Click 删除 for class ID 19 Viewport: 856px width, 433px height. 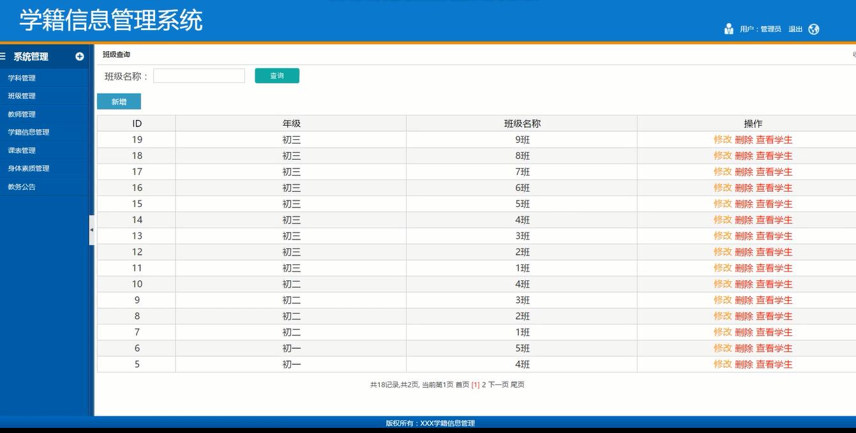tap(744, 139)
